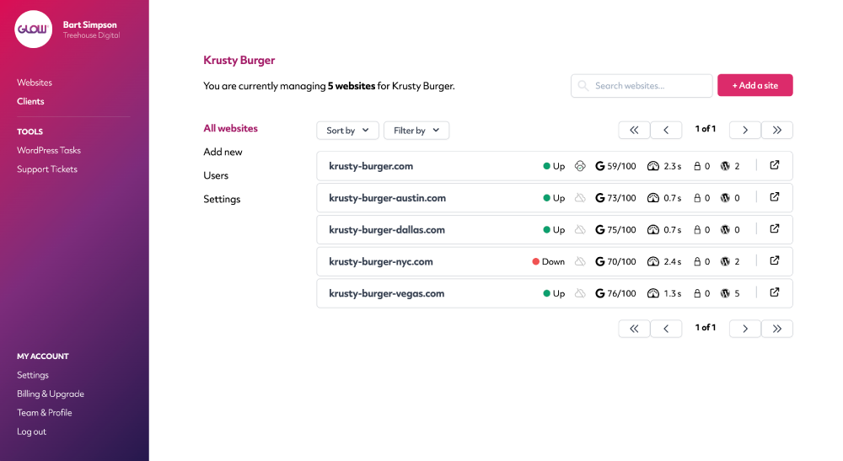Click the green Up status dot for krusty-burger-austin.com
Viewport: 843px width, 461px height.
[x=547, y=198]
